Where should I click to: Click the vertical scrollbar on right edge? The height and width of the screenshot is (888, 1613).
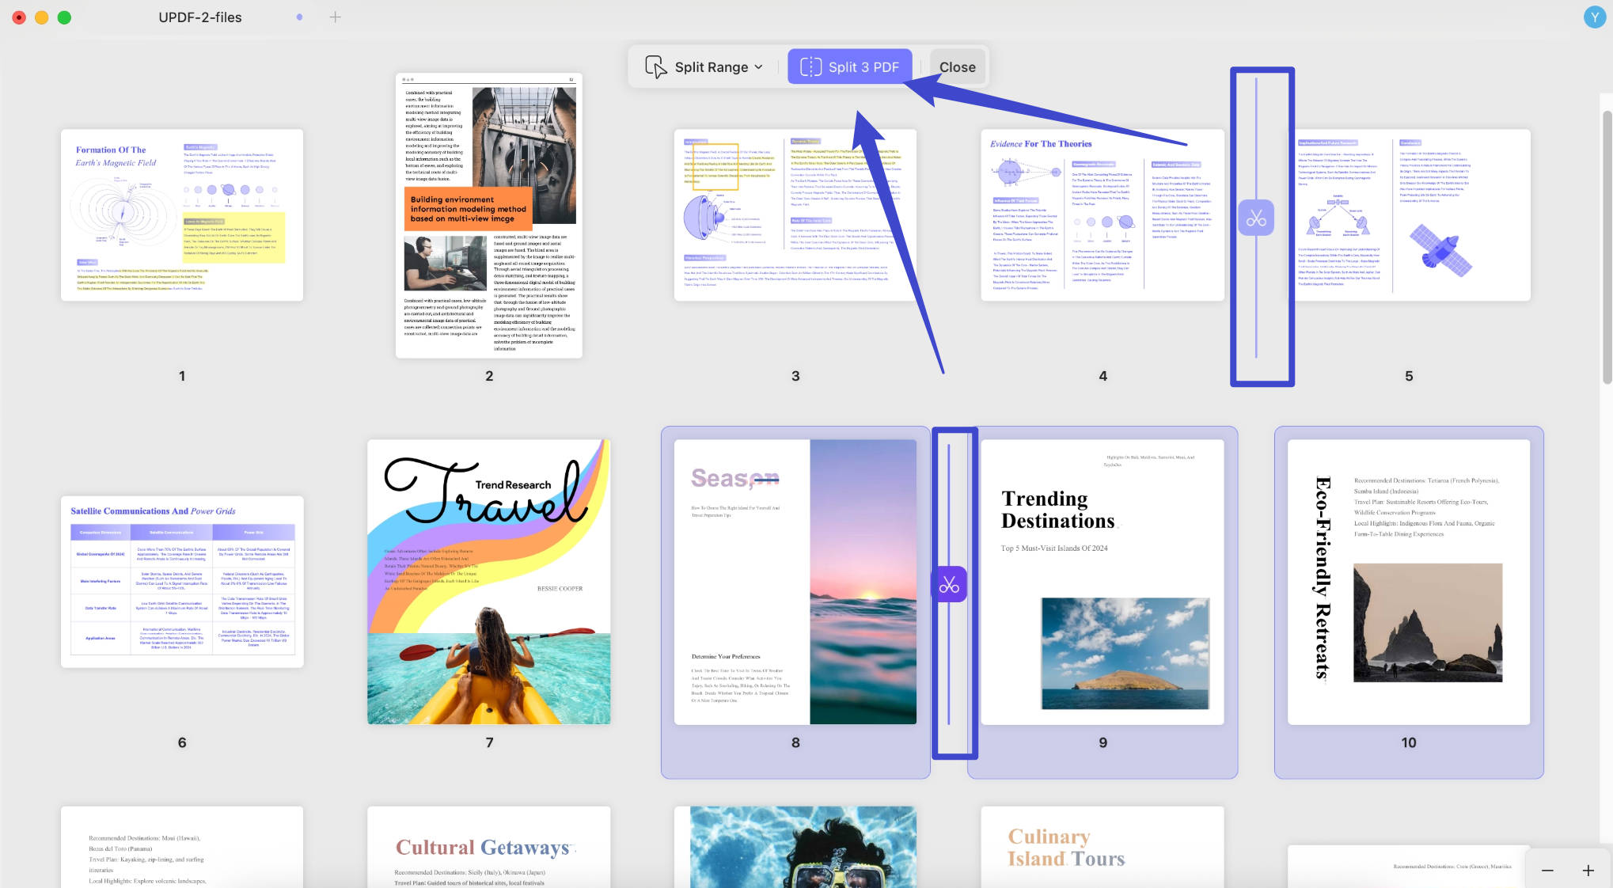click(1607, 245)
